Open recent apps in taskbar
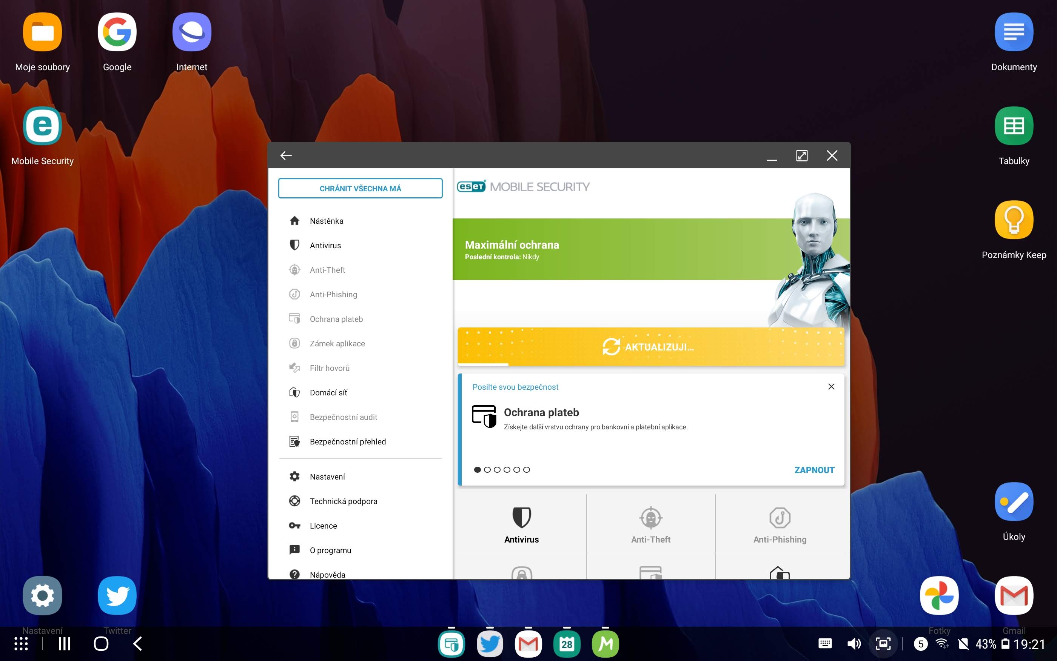The width and height of the screenshot is (1057, 661). click(x=64, y=644)
